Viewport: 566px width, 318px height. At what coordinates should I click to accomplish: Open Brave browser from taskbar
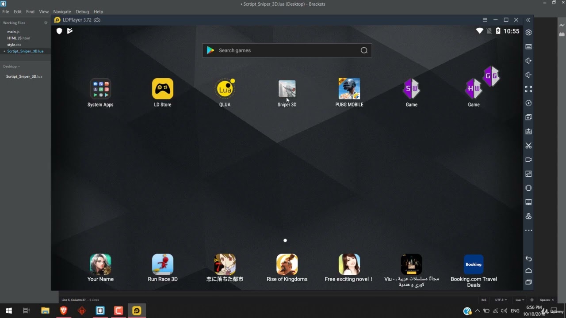pyautogui.click(x=63, y=310)
